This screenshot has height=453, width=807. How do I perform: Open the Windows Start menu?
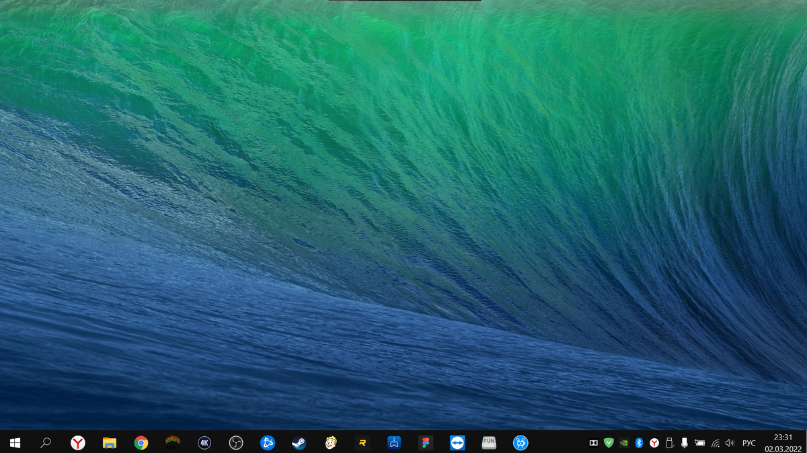(15, 443)
